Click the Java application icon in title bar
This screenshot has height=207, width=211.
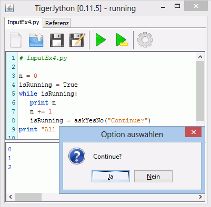[9, 8]
